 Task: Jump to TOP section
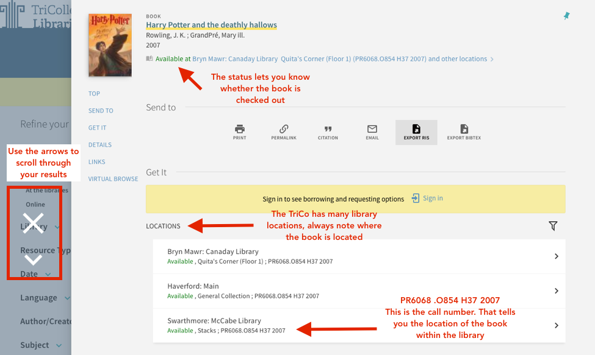94,94
